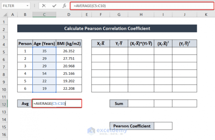Click the Sum label cell

[x=119, y=103]
